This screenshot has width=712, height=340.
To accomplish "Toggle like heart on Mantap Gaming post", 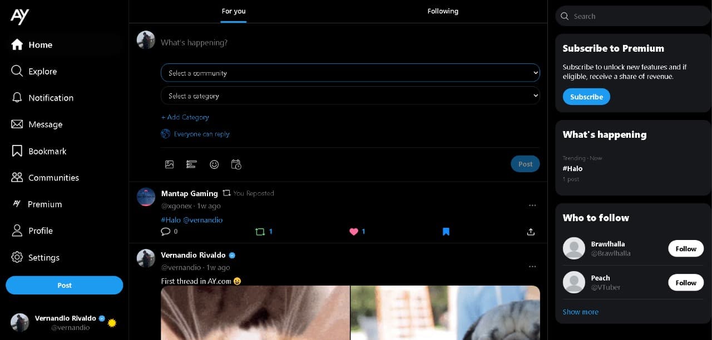I will point(354,232).
